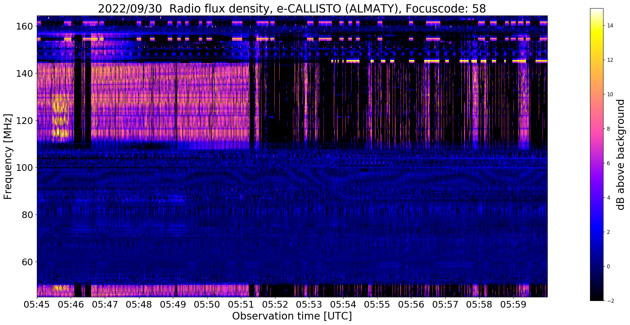Click the colorbar tick value 4

pos(608,198)
